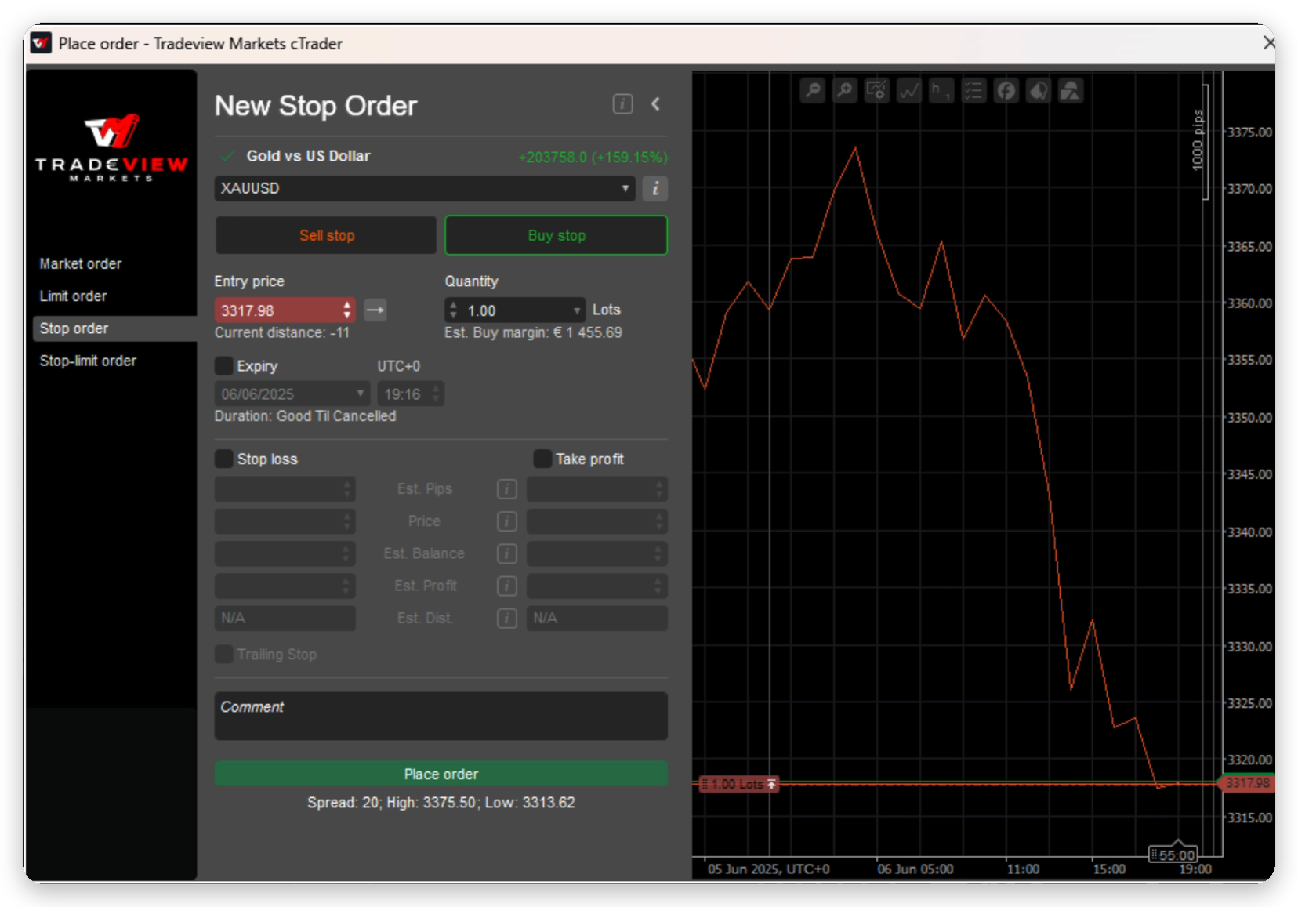Open the h1 timeframe selector icon
Screen dimensions: 1298x907
941,91
